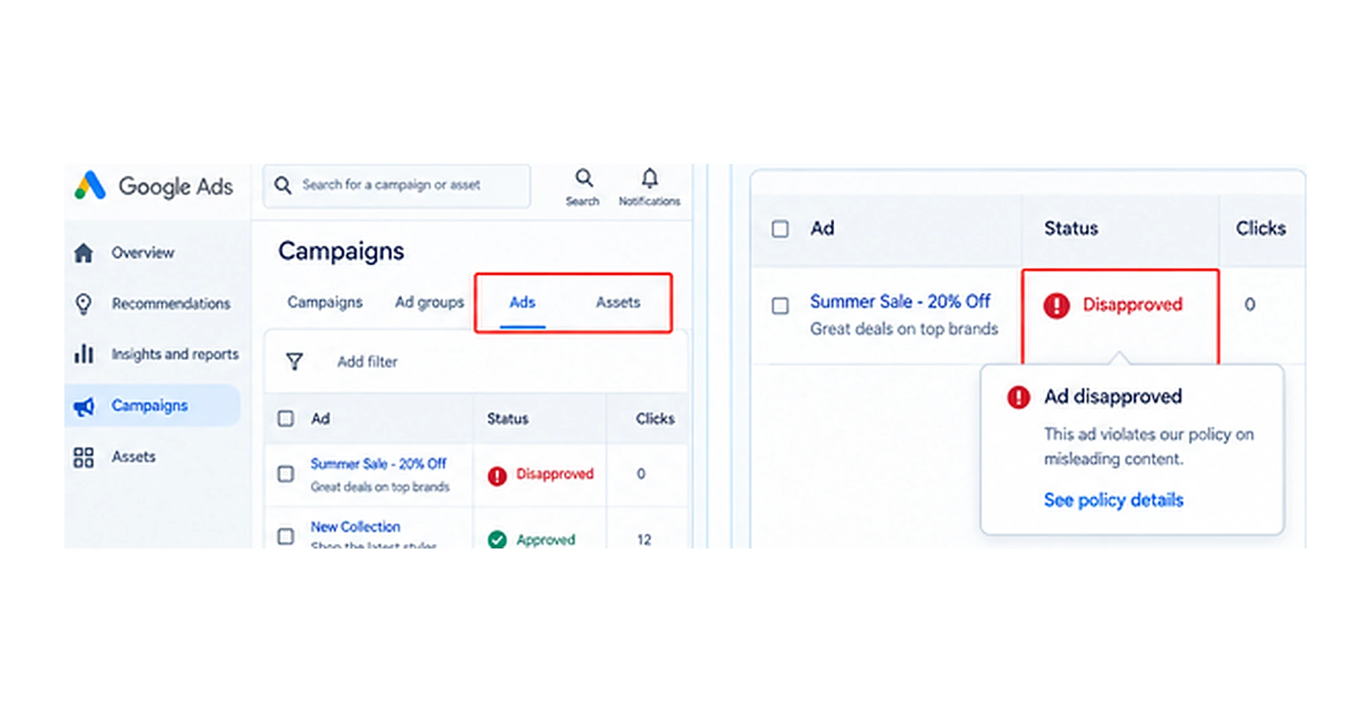Switch to the Ad groups tab

point(430,302)
